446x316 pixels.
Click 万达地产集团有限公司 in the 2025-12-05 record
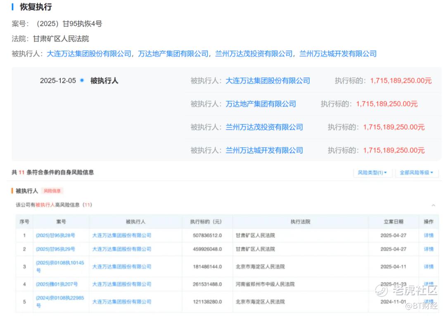[261, 104]
